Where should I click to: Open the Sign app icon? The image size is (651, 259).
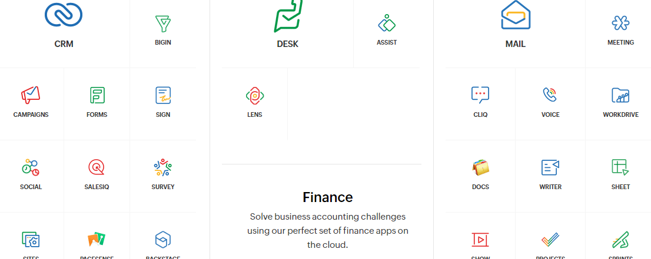pyautogui.click(x=163, y=95)
